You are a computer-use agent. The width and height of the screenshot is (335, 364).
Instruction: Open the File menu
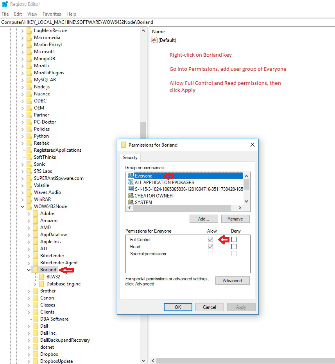(x=5, y=14)
